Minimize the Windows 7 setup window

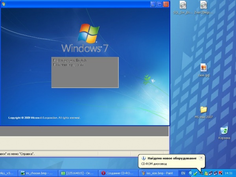[x=153, y=4]
